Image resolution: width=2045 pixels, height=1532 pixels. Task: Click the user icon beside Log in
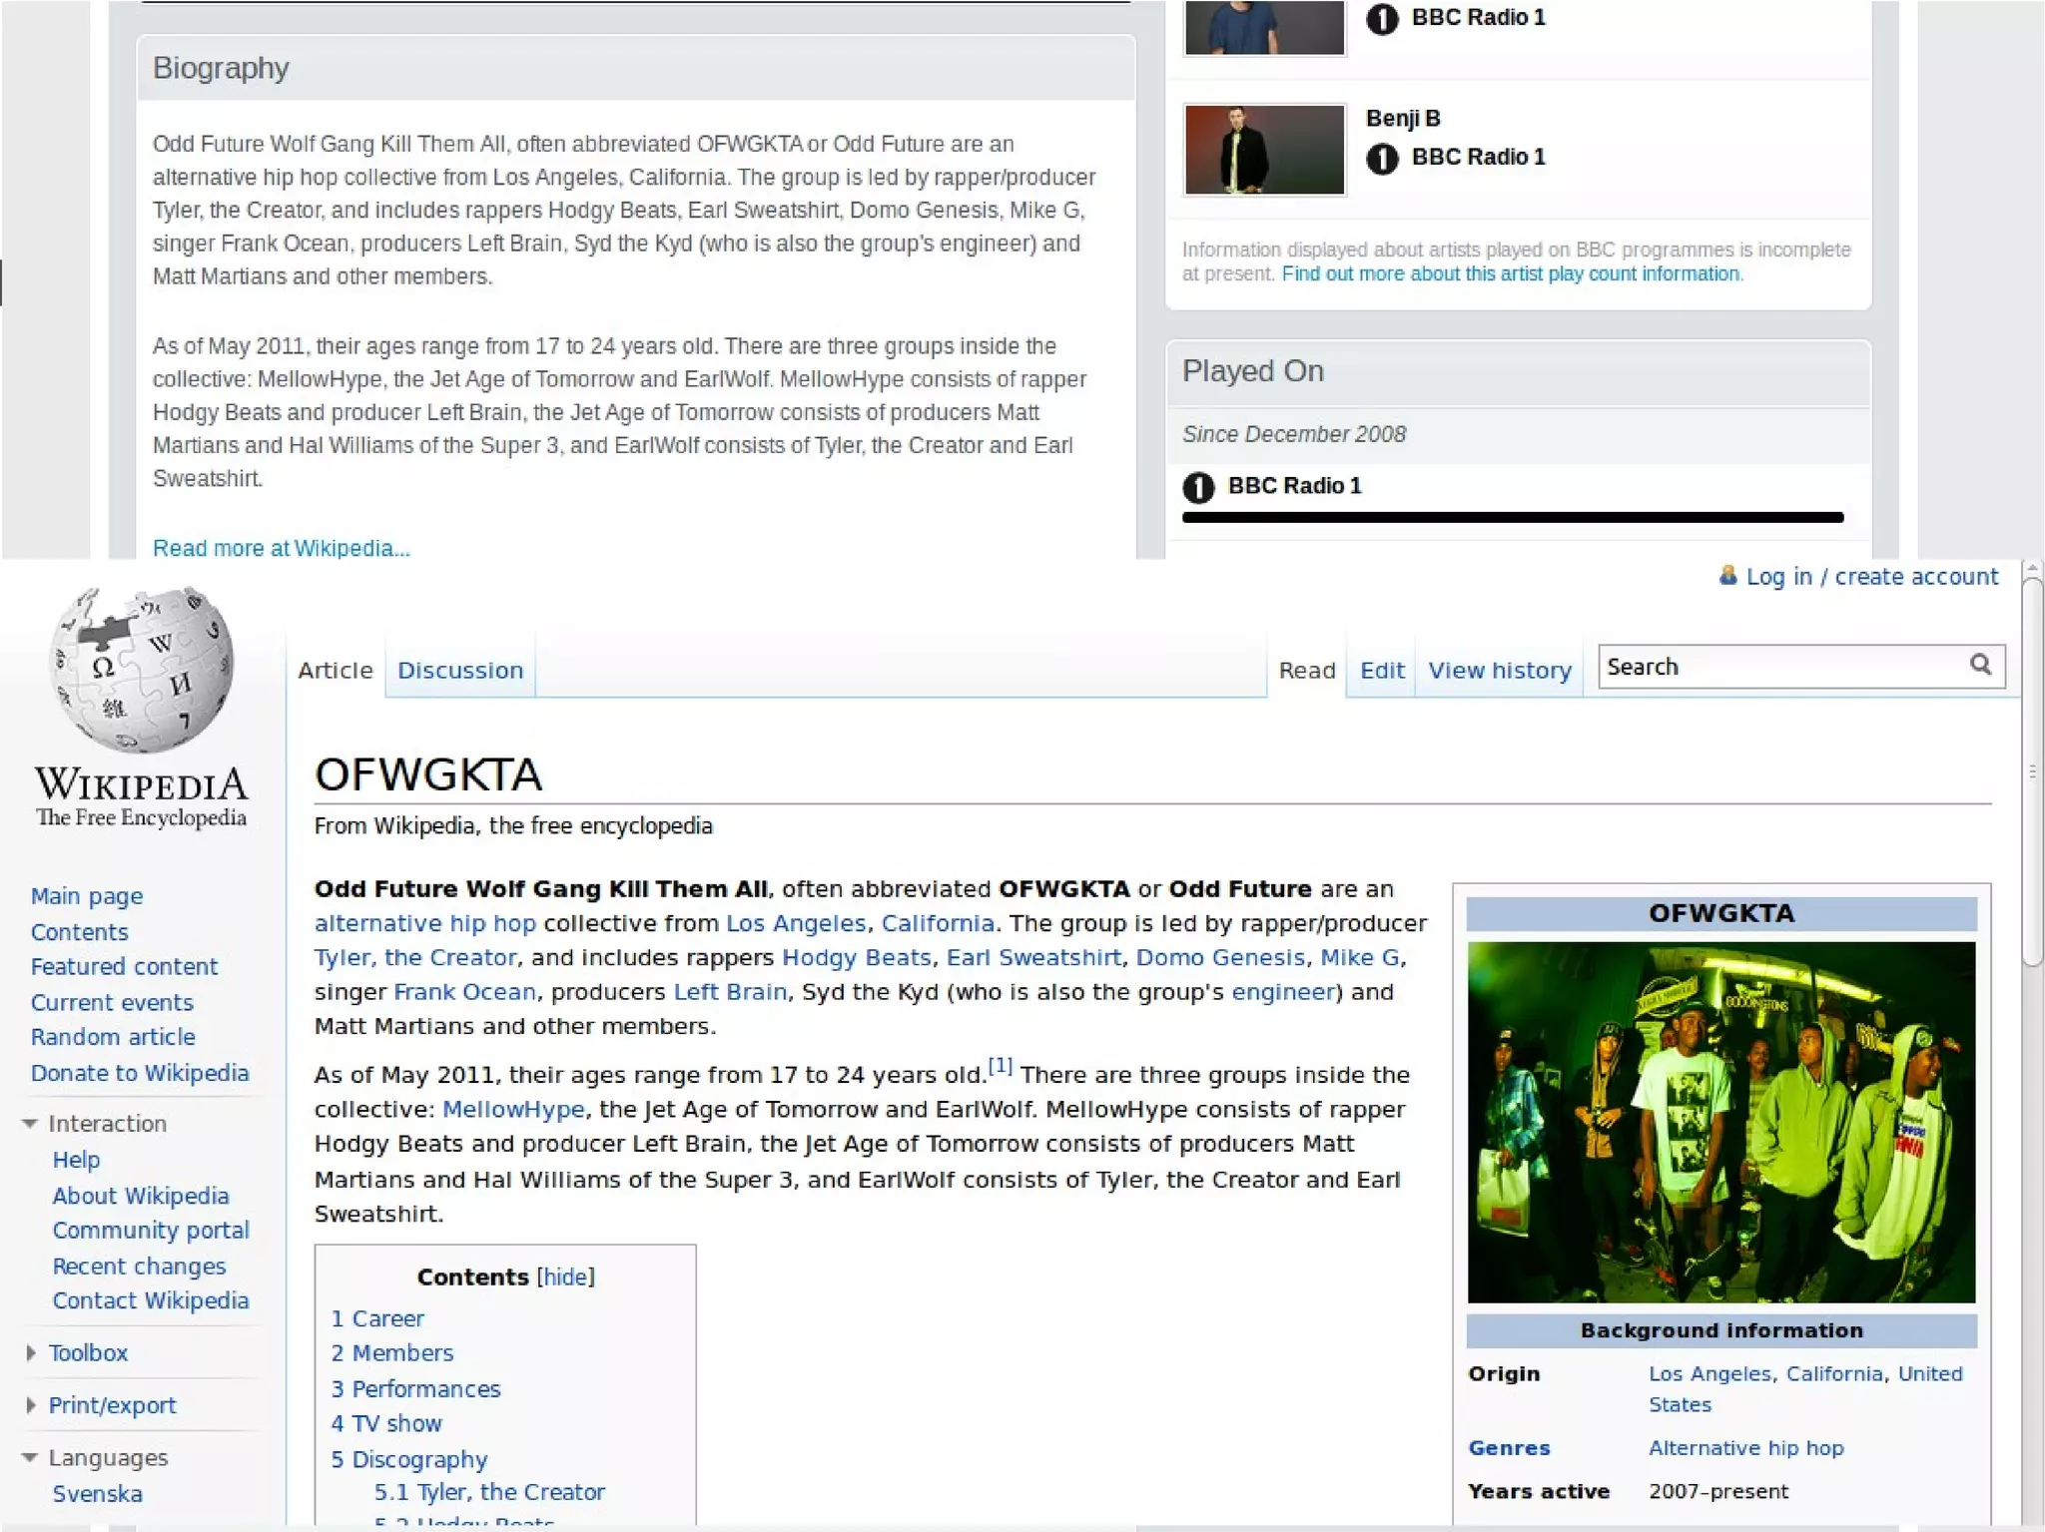click(x=1727, y=576)
